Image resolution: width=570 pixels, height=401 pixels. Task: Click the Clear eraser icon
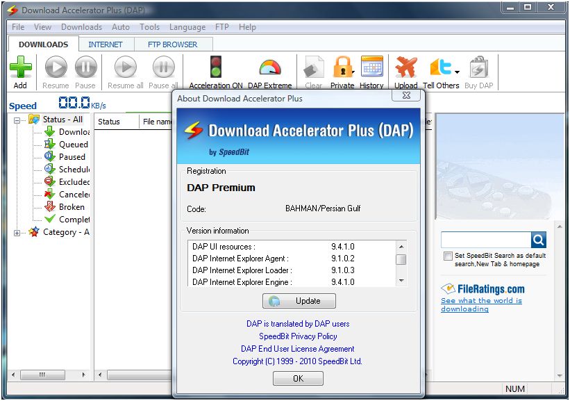pos(313,67)
